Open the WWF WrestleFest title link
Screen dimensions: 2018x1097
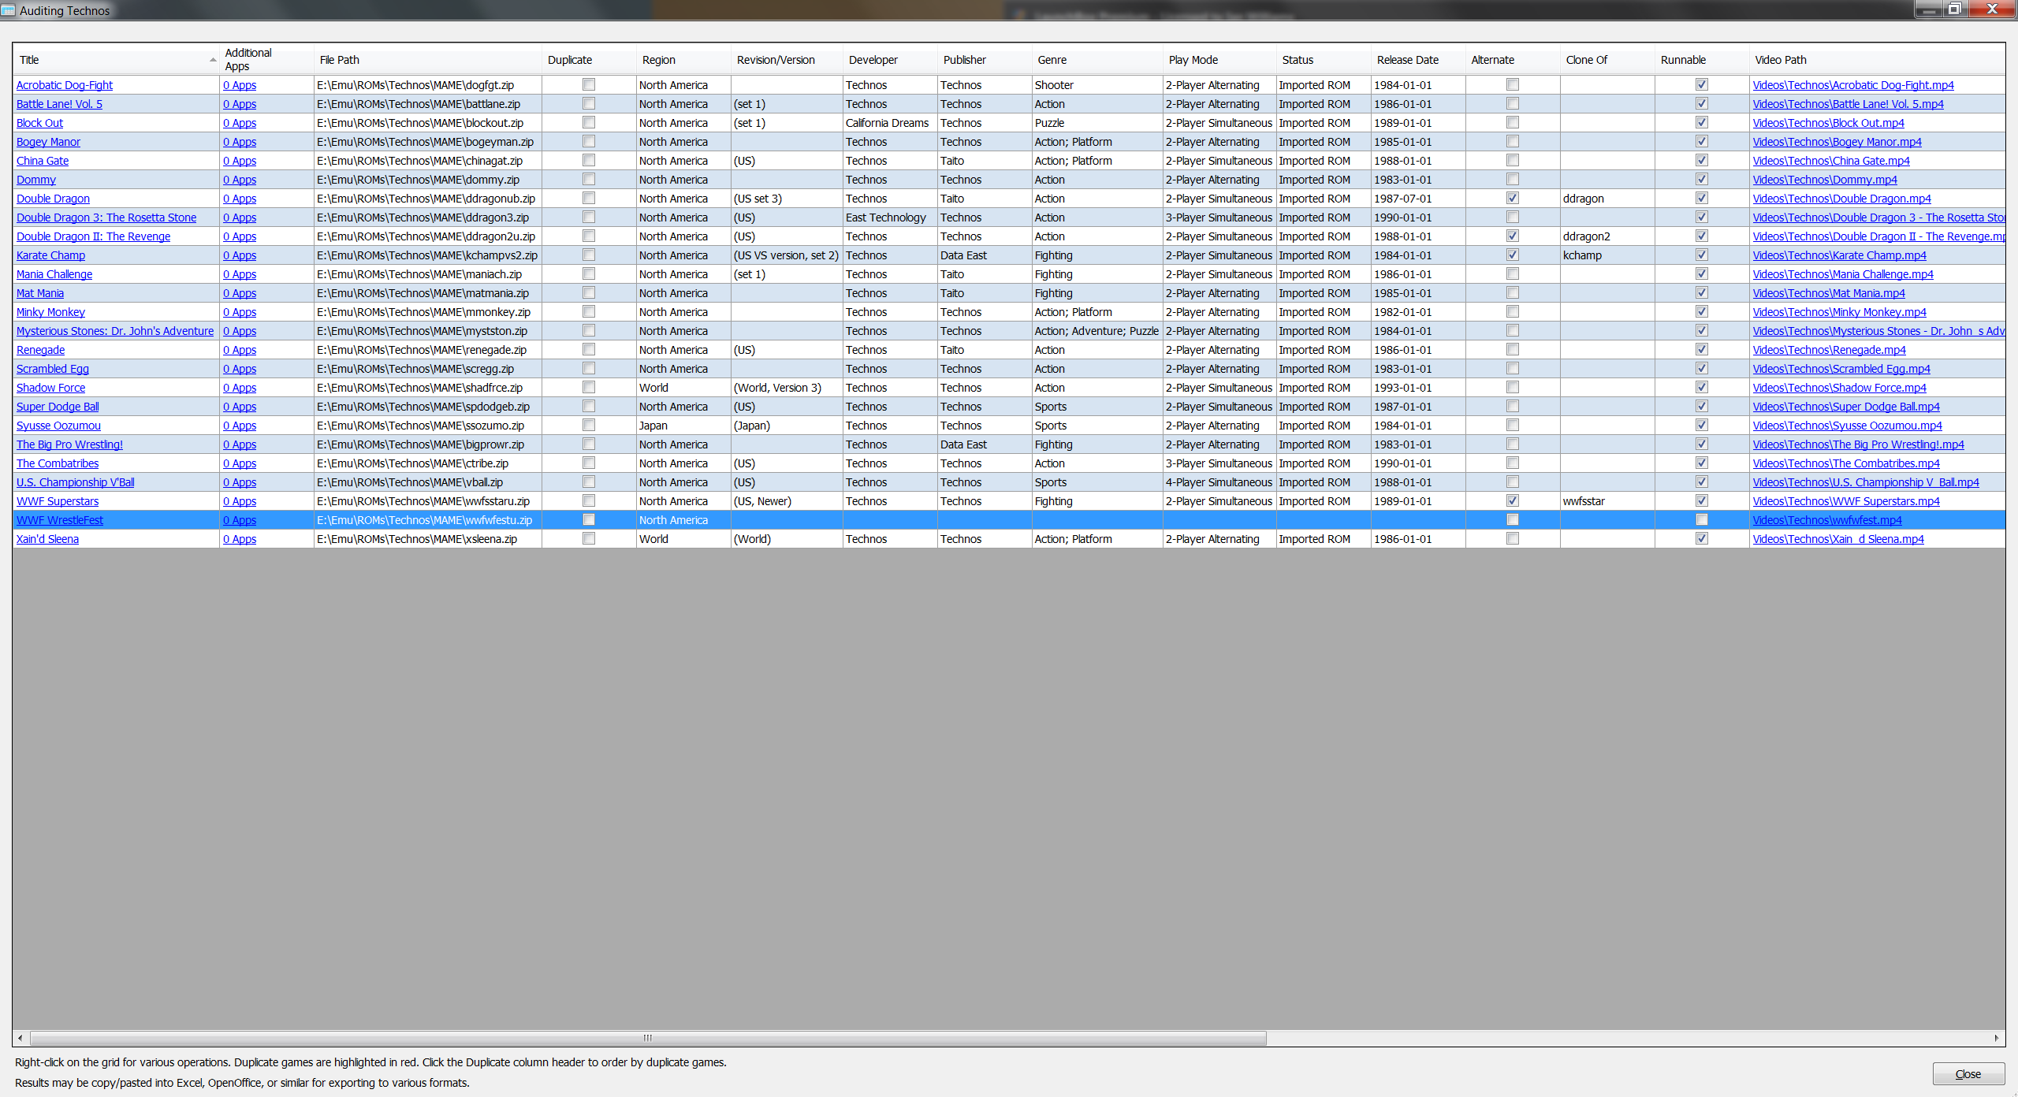point(60,520)
